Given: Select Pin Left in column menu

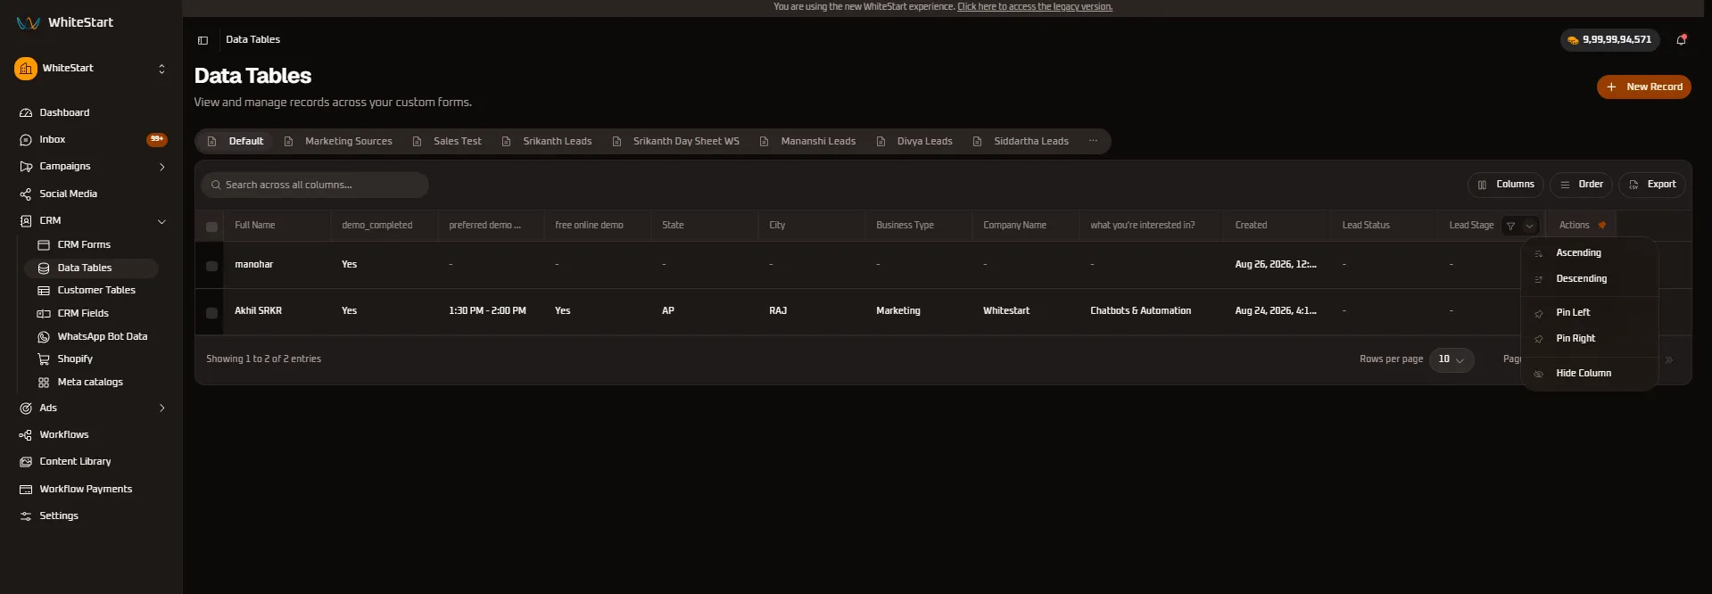Looking at the screenshot, I should 1589,313.
